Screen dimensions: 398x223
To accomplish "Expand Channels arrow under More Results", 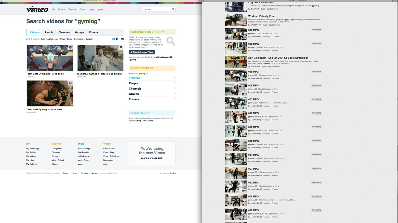I will point(174,88).
